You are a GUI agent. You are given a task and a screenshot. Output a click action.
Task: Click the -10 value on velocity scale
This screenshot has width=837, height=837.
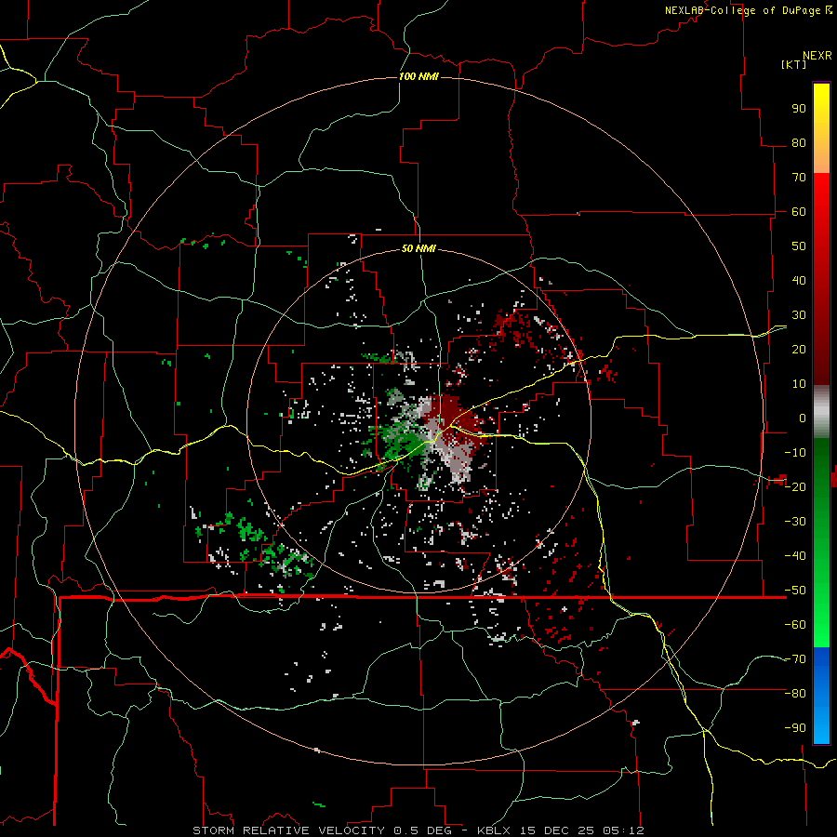tap(795, 453)
